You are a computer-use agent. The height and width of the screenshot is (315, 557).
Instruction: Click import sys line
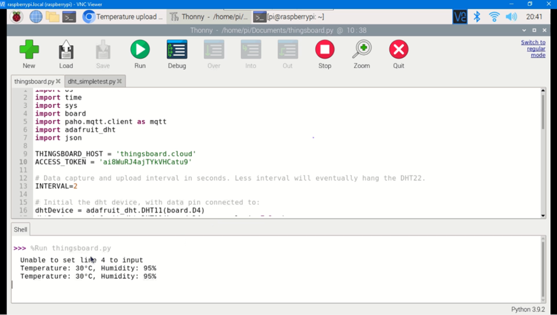click(56, 106)
